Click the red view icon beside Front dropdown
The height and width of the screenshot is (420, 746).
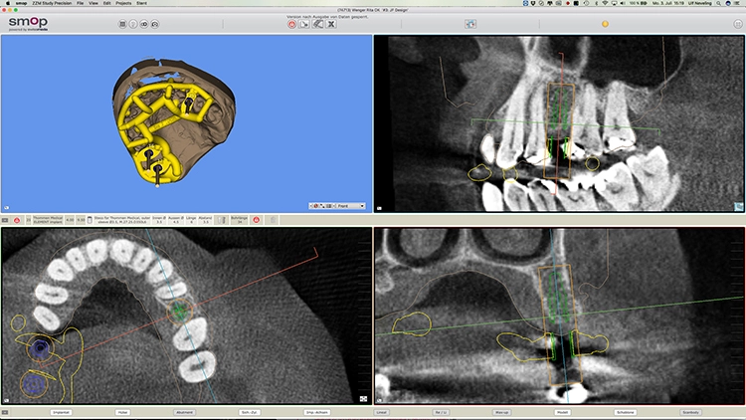click(315, 206)
